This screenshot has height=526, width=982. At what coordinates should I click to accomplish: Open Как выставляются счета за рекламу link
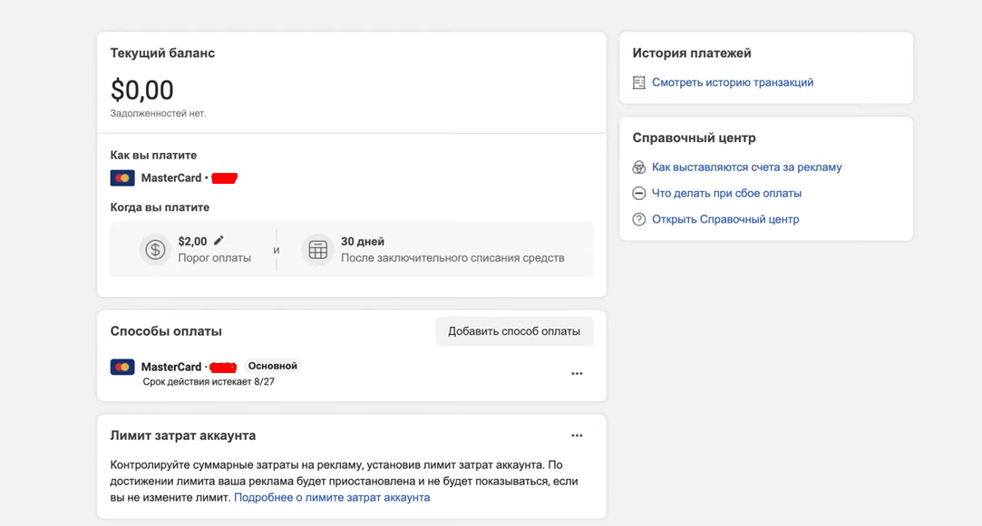(x=746, y=167)
